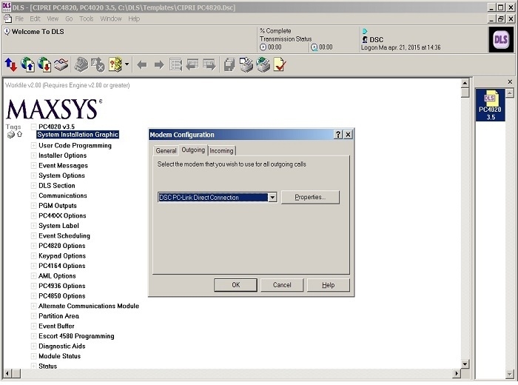Screen dimensions: 518x385
Task: Click the printer with globe toolbar icon
Action: tap(263, 64)
